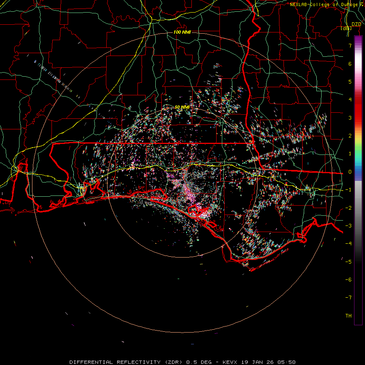Click the KEVX radar site identifier
Viewport: 365px width, 365px height.
pos(230,362)
